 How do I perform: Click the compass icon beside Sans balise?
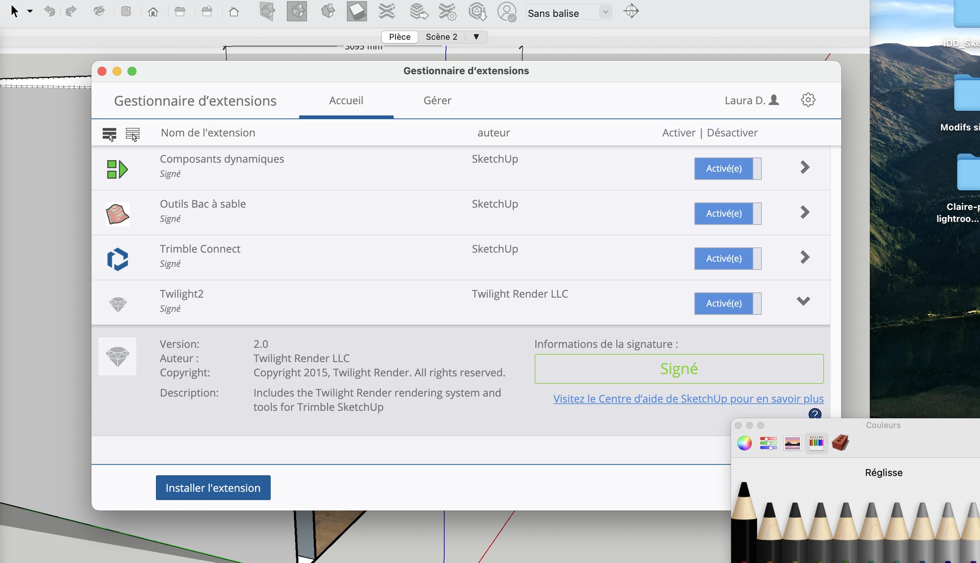tap(631, 11)
